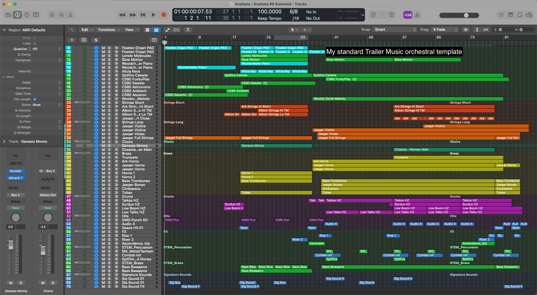Open the Library panel icon
This screenshot has width=537, height=295.
(8, 15)
